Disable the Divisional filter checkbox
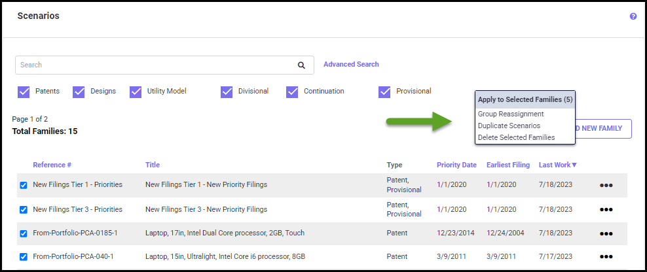 pyautogui.click(x=227, y=92)
